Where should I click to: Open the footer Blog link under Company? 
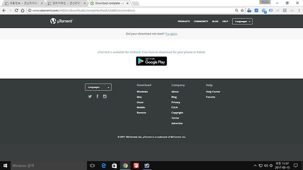174,97
